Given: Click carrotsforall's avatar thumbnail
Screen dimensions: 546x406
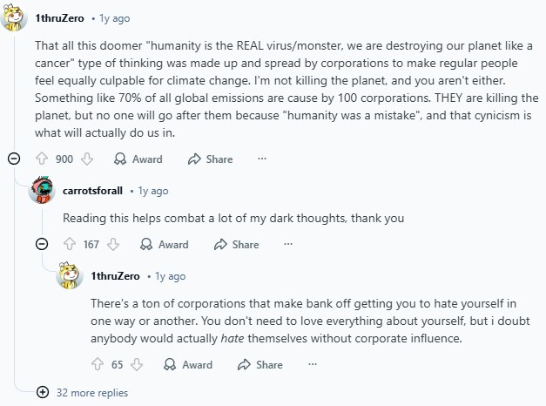Looking at the screenshot, I should (43, 190).
